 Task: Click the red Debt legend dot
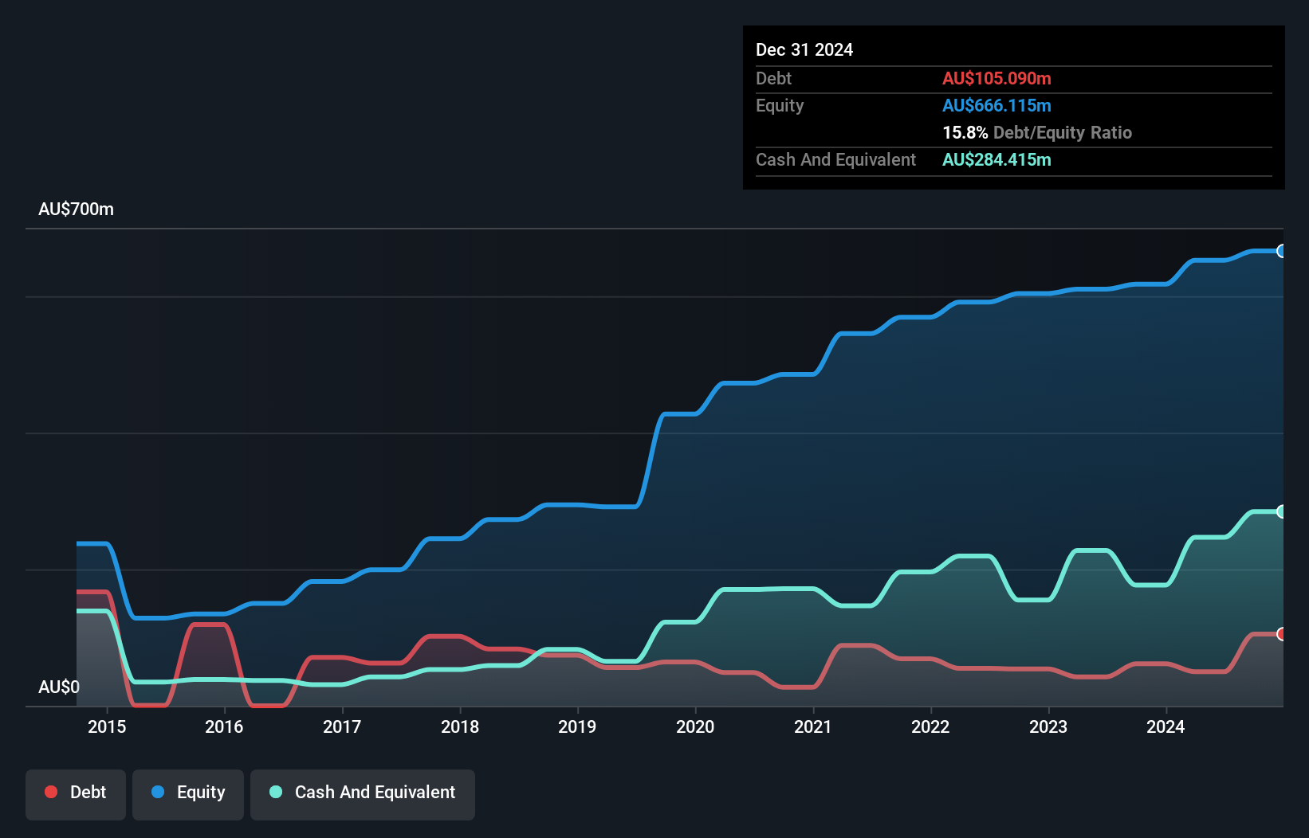(51, 792)
